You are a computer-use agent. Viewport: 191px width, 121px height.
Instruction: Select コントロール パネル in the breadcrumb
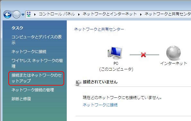tap(57, 14)
